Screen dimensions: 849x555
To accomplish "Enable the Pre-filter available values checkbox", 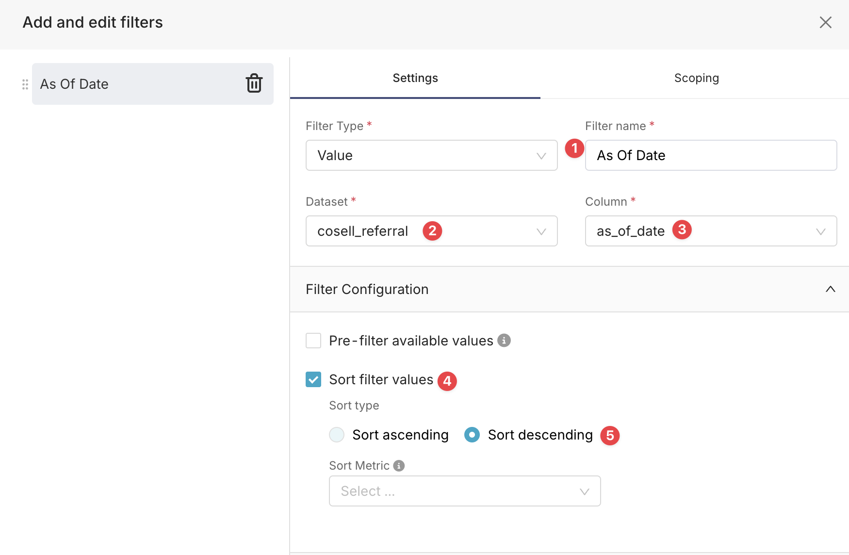I will (x=313, y=341).
